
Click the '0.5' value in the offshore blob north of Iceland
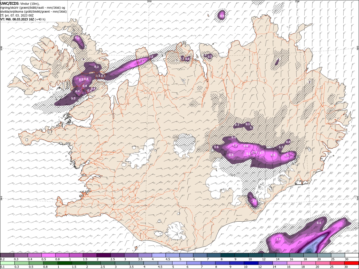(222, 16)
